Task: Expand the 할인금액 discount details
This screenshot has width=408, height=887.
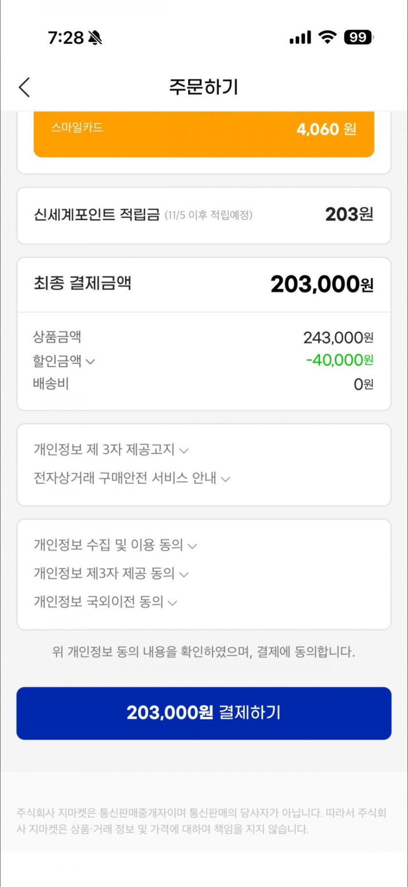Action: point(64,361)
